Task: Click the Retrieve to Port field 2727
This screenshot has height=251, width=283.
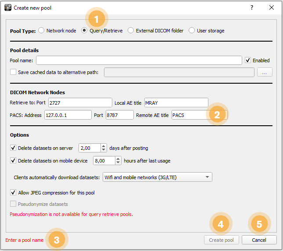Action: click(80, 103)
